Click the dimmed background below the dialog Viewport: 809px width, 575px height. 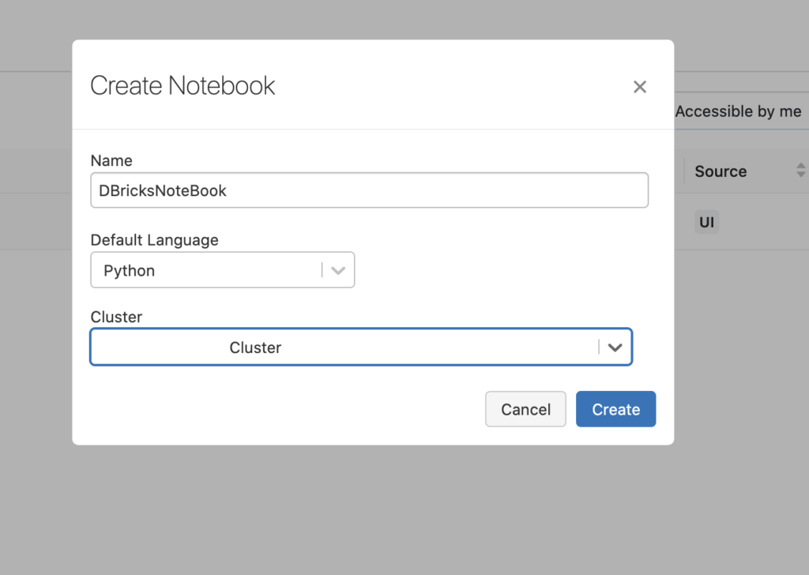[395, 513]
